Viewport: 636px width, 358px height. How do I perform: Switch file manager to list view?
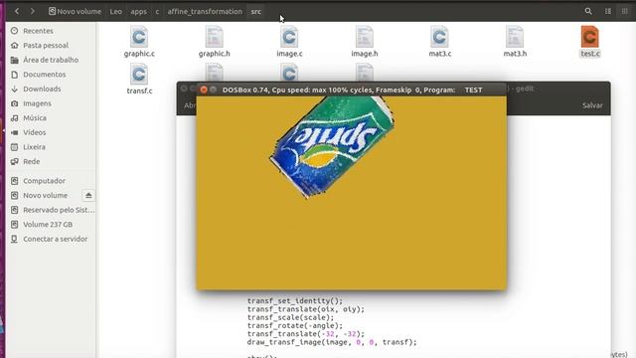tap(607, 11)
